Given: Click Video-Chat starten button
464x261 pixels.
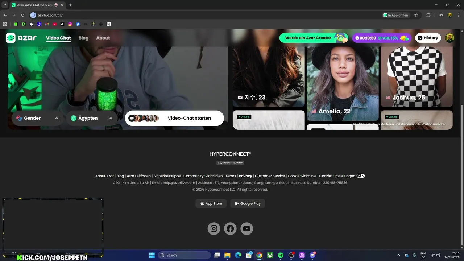Looking at the screenshot, I should (x=174, y=118).
